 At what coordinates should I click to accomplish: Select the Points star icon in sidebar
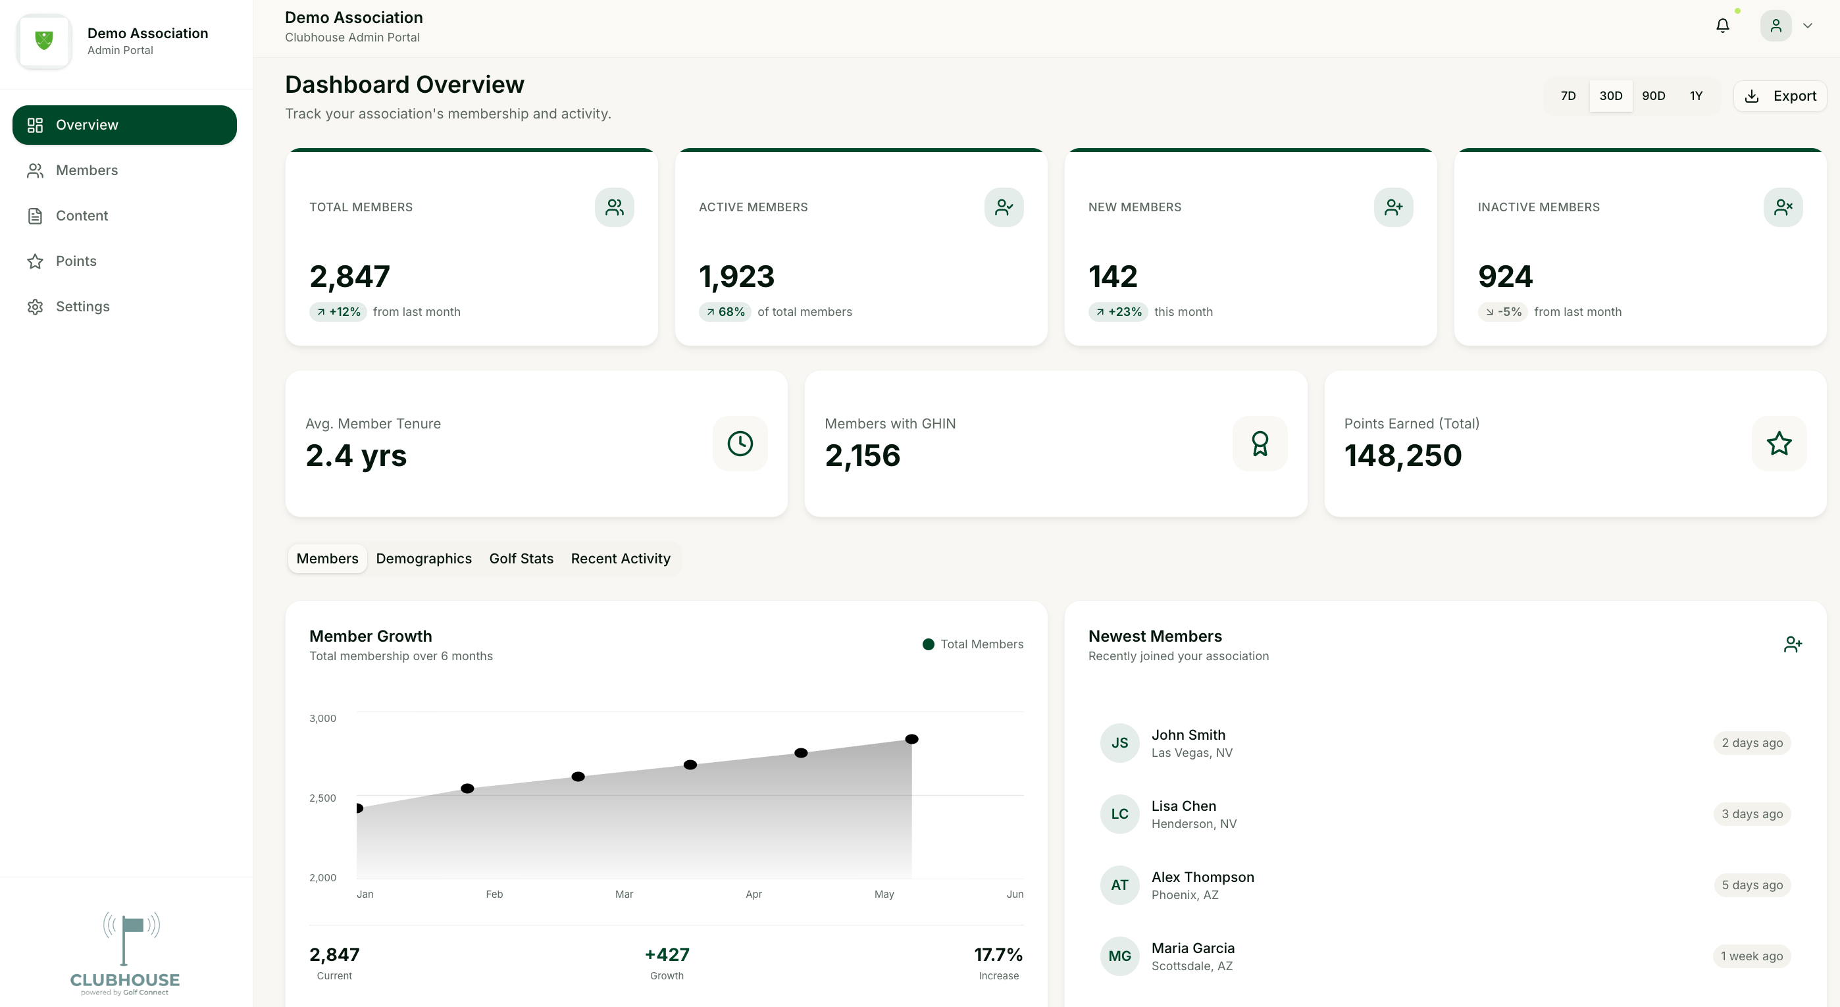35,261
